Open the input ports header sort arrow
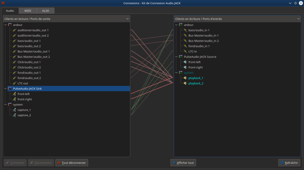Image resolution: width=304 pixels, height=170 pixels. pyautogui.click(x=298, y=19)
